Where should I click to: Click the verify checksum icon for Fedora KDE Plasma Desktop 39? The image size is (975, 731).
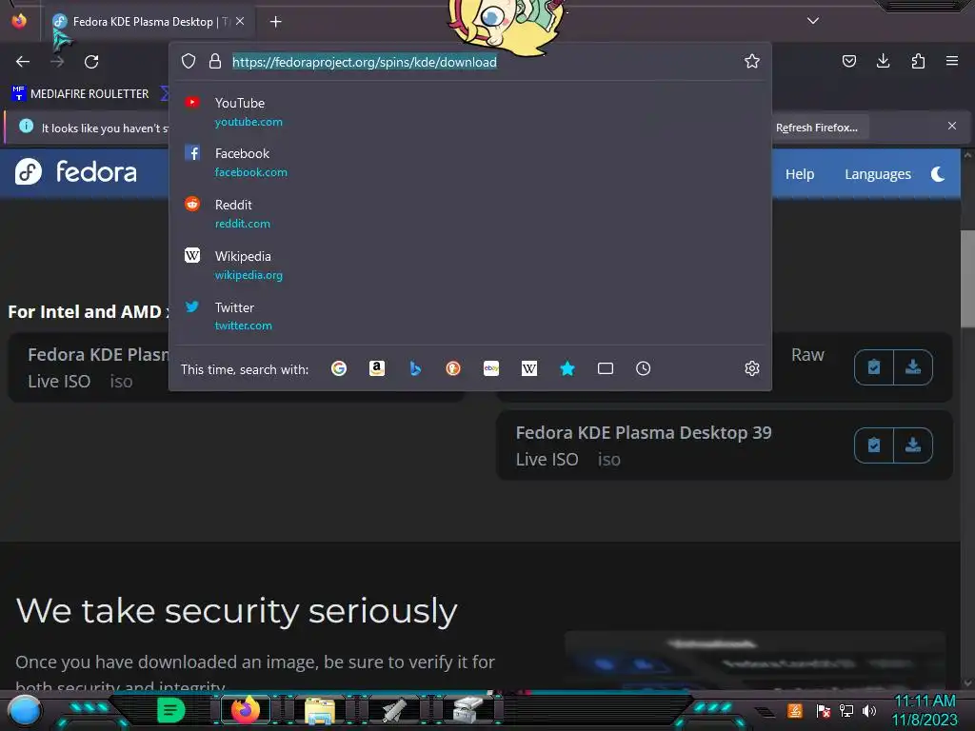(874, 445)
